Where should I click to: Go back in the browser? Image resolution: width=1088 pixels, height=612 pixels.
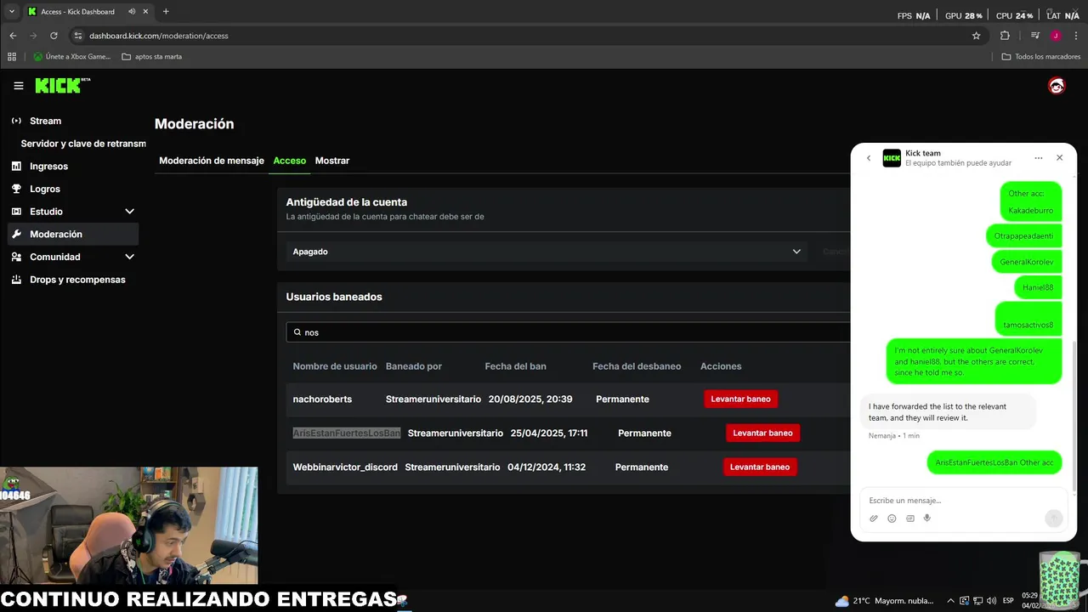13,36
